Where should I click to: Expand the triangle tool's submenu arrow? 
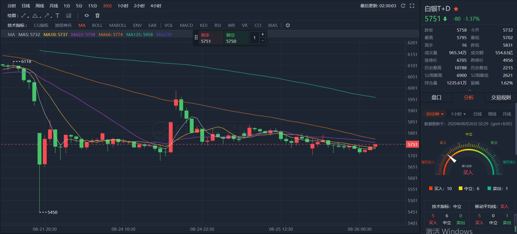point(39,17)
